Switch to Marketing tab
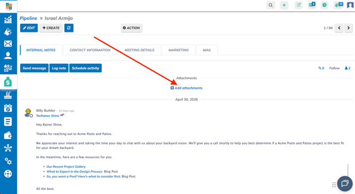Screen dimensions: 355x194 (179, 50)
